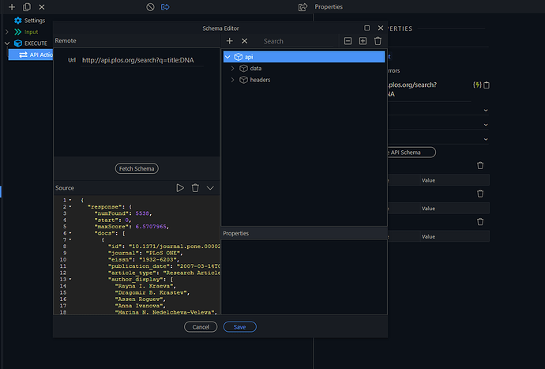Fold the code at line 13 author_display

point(70,280)
